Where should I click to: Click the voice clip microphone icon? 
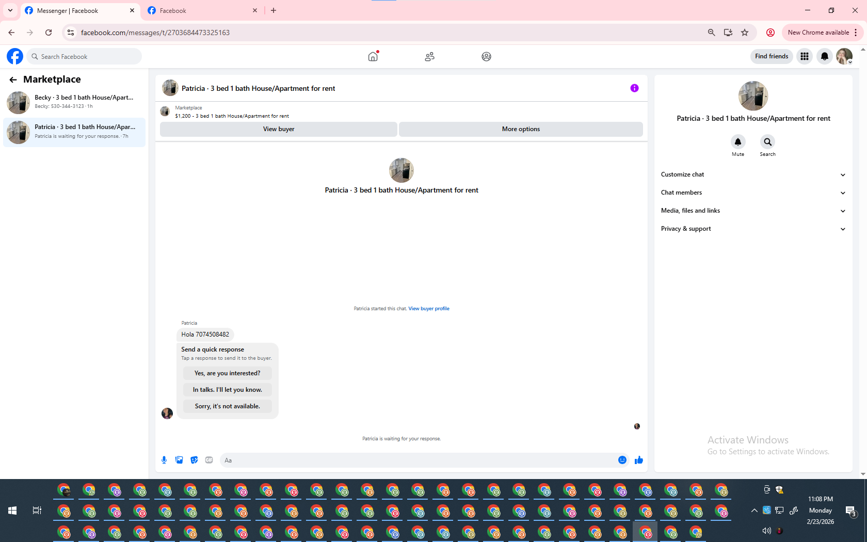point(164,460)
